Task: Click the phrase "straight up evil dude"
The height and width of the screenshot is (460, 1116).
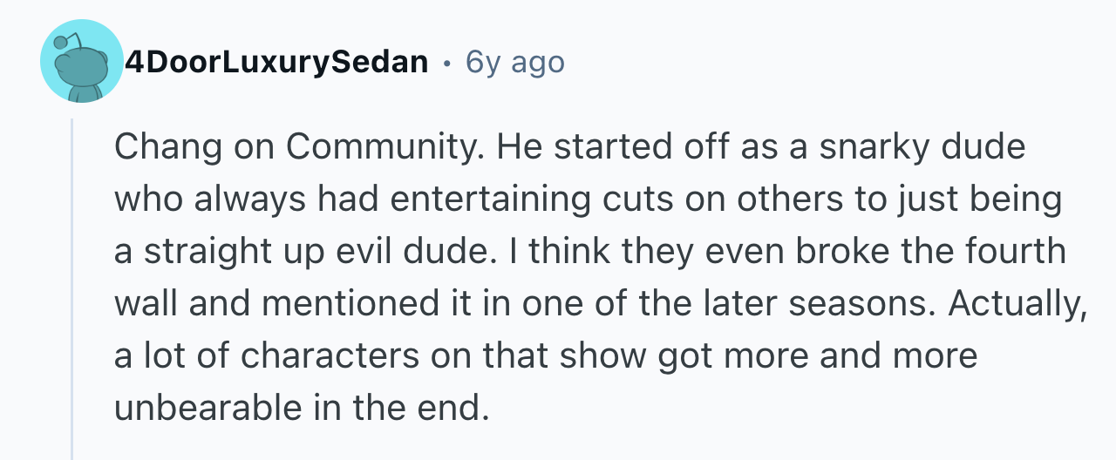Action: click(312, 252)
